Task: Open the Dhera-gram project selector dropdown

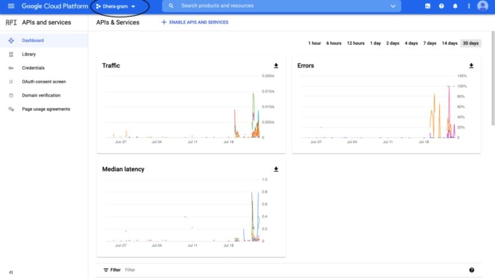Action: [116, 6]
